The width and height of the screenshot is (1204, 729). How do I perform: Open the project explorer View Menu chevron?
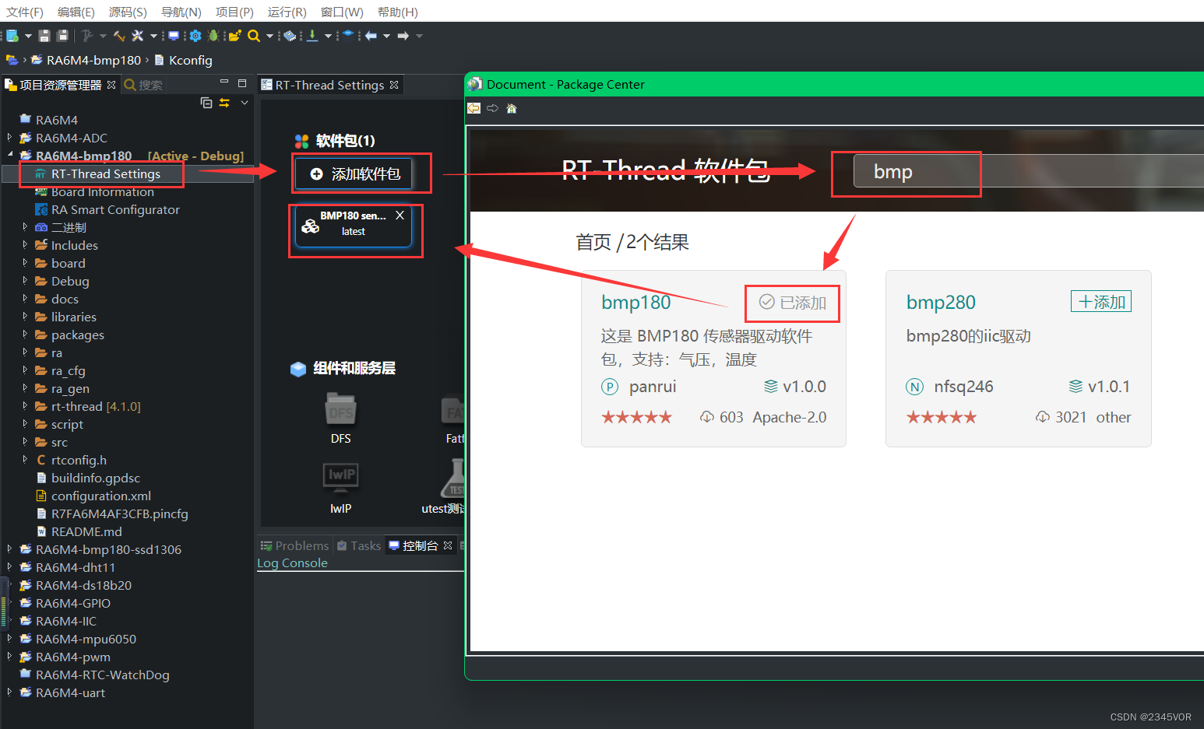click(245, 103)
